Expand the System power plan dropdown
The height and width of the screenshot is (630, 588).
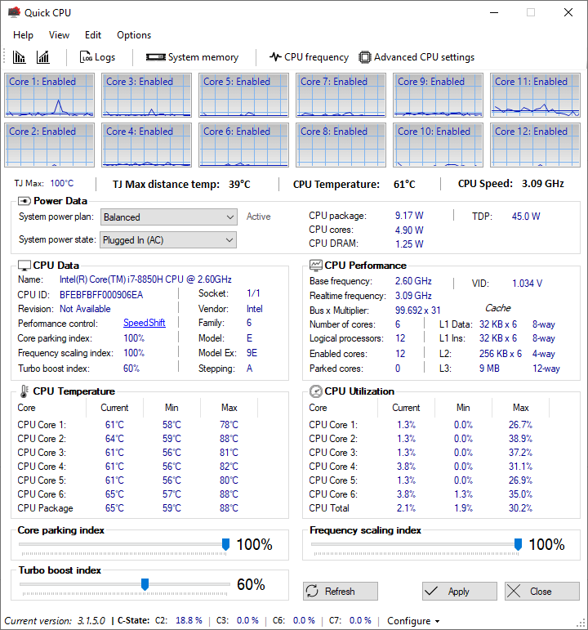[x=169, y=217]
